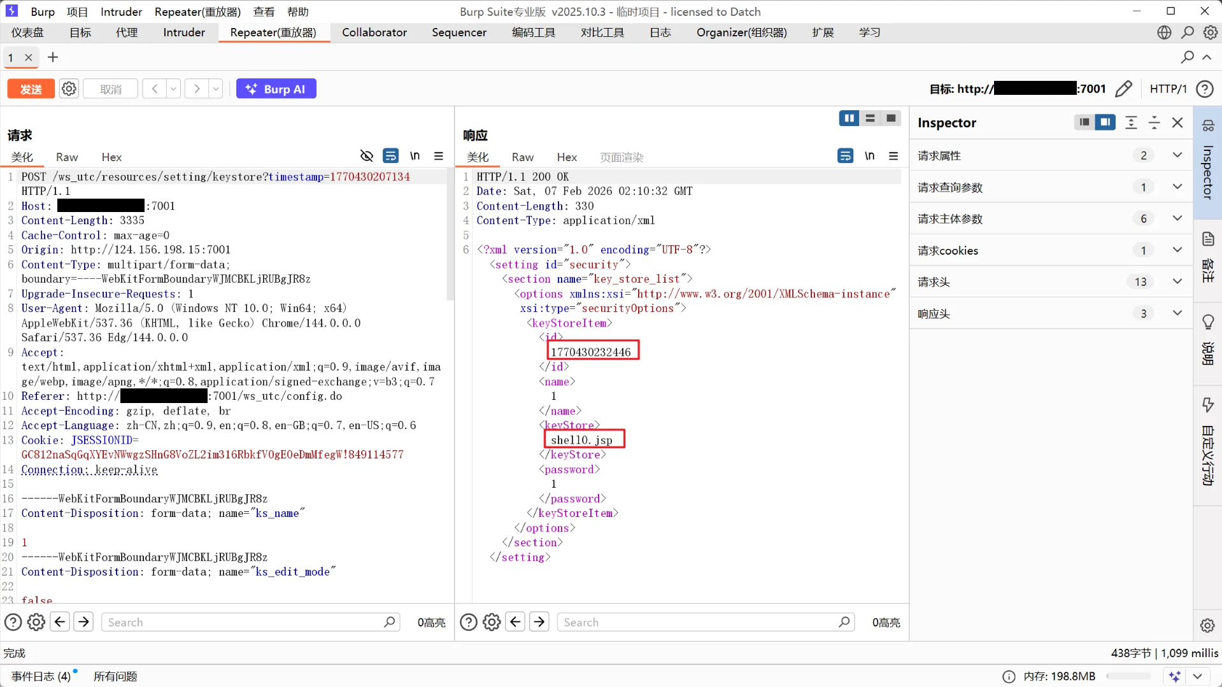Switch to the Sequencer tab
The width and height of the screenshot is (1222, 687).
click(459, 32)
